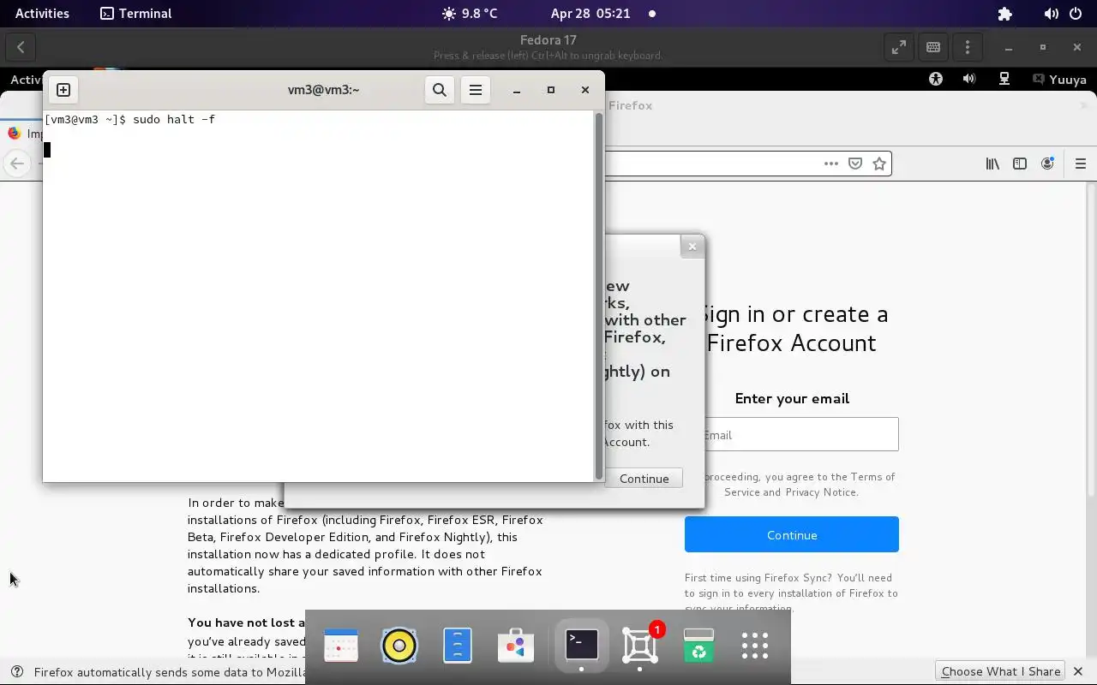Open the power icon in host top bar
Viewport: 1097px width, 685px height.
1076,14
